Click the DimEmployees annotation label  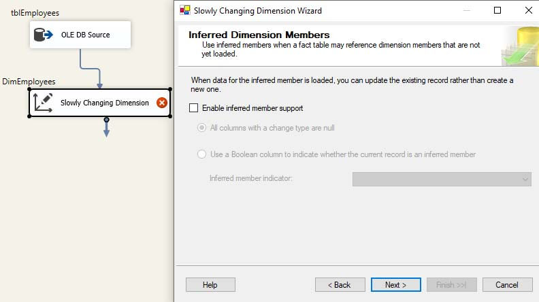click(x=29, y=82)
